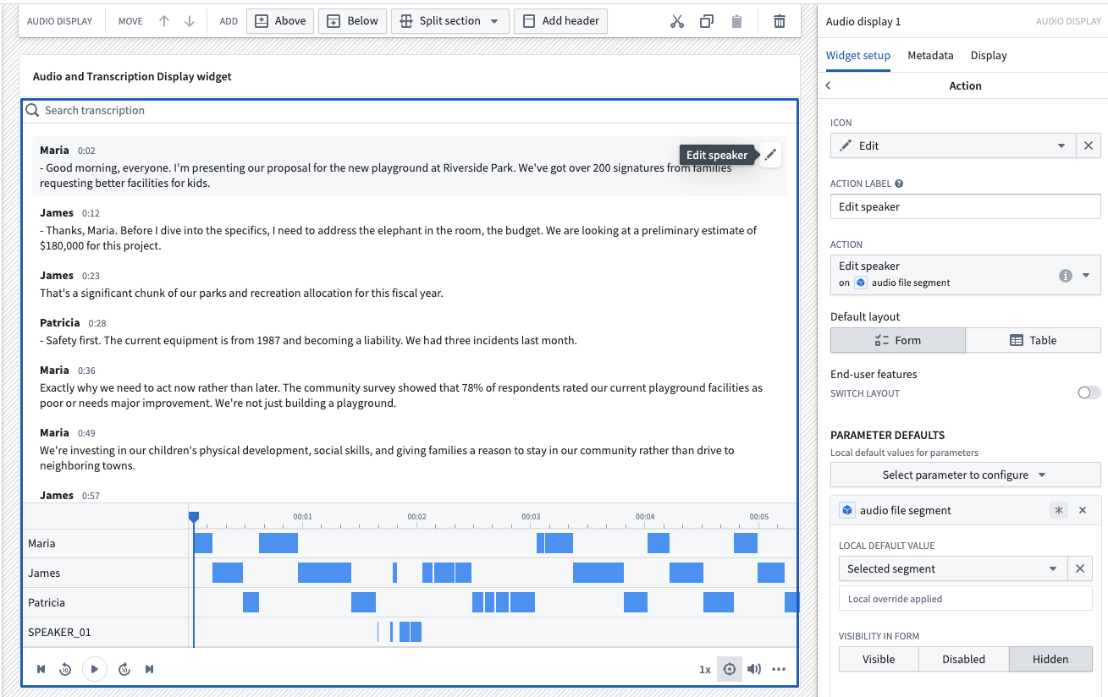
Task: Click the Add header button
Action: [560, 20]
